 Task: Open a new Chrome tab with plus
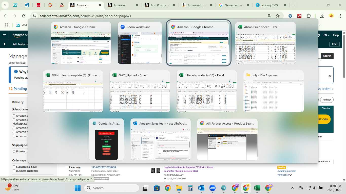294,5
